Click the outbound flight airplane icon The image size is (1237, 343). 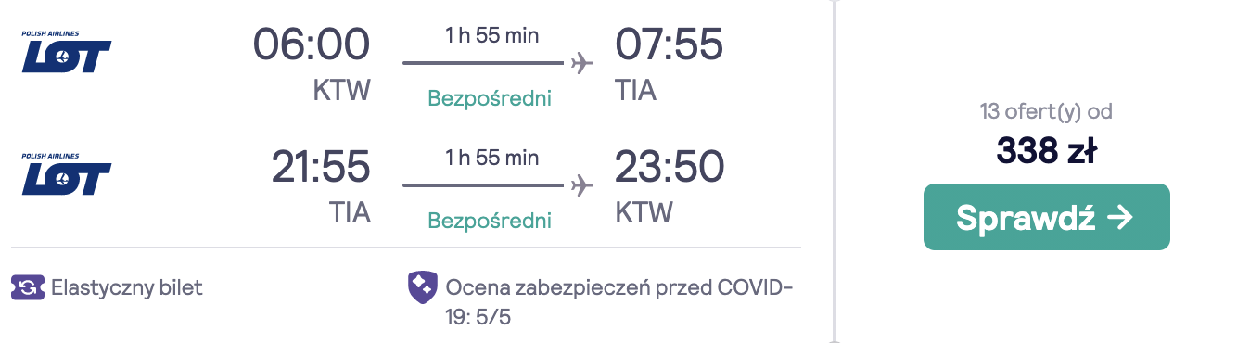(581, 64)
